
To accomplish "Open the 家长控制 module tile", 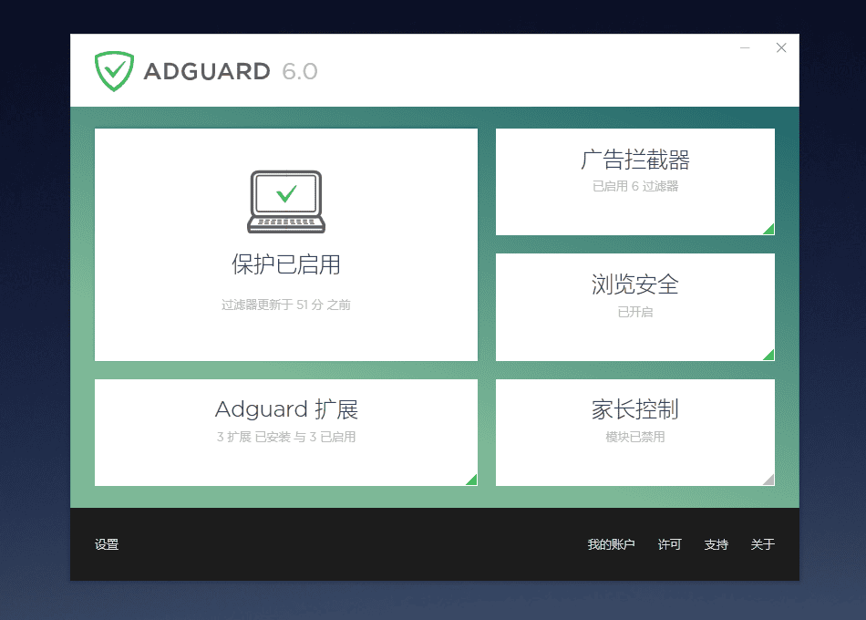I will coord(635,433).
